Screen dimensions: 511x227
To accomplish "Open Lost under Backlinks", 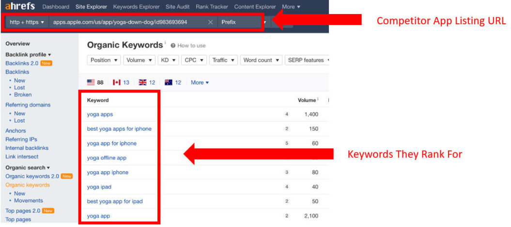I will (19, 88).
